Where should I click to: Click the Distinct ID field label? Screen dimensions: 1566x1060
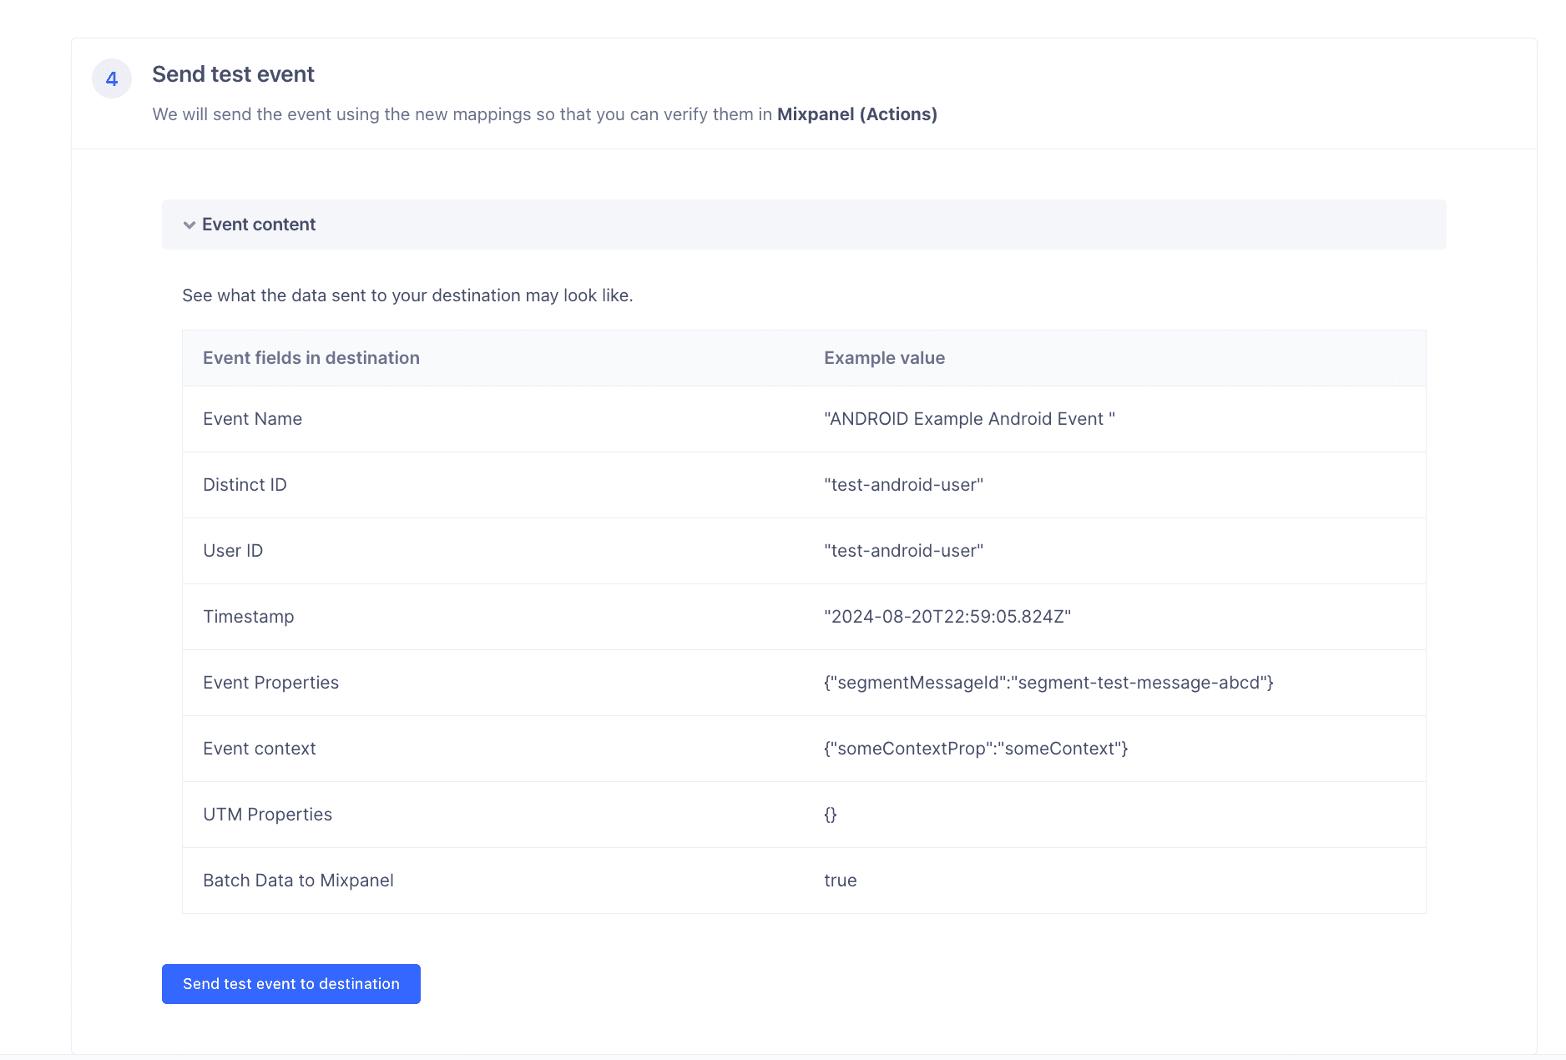[x=245, y=484]
